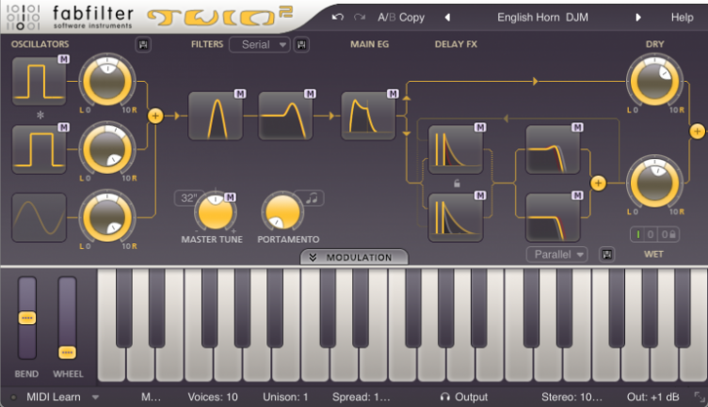Image resolution: width=708 pixels, height=407 pixels.
Task: Toggle M badge on Master Tune
Action: pos(231,197)
